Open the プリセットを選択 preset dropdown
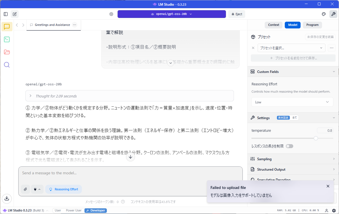 tap(291, 48)
